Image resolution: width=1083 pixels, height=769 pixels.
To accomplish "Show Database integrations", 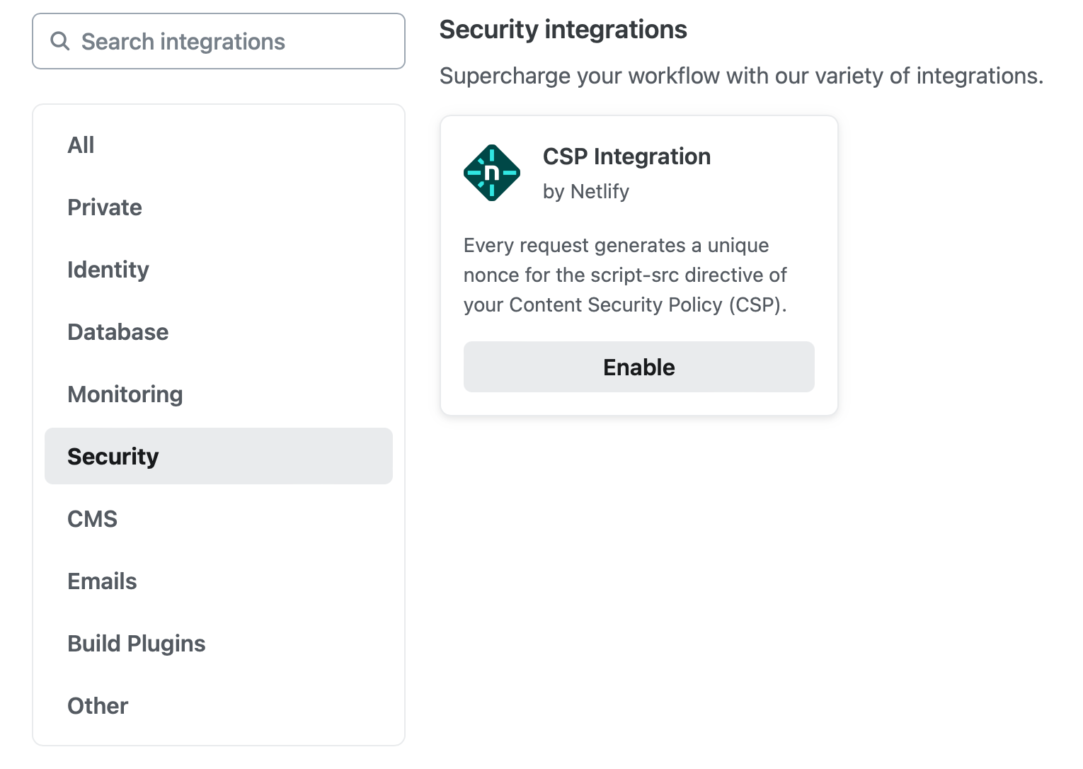I will pyautogui.click(x=118, y=332).
